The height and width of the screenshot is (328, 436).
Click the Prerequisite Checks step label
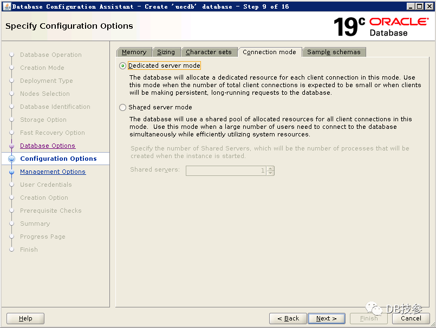pos(50,211)
